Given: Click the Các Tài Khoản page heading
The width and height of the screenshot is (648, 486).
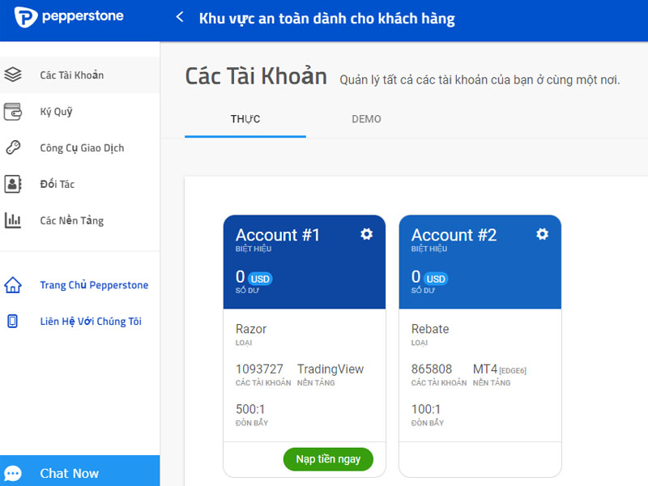Looking at the screenshot, I should point(256,76).
